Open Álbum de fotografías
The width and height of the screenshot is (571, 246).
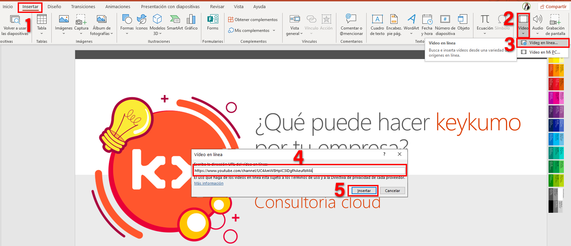click(102, 24)
